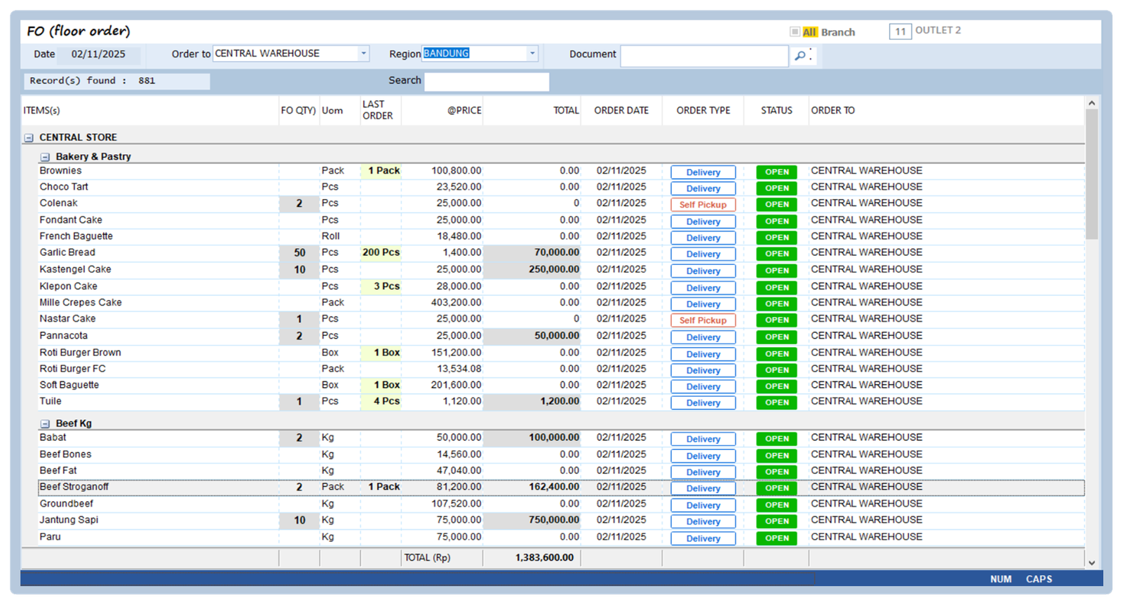This screenshot has width=1122, height=605.
Task: Select the Soft Baguette item
Action: click(69, 385)
